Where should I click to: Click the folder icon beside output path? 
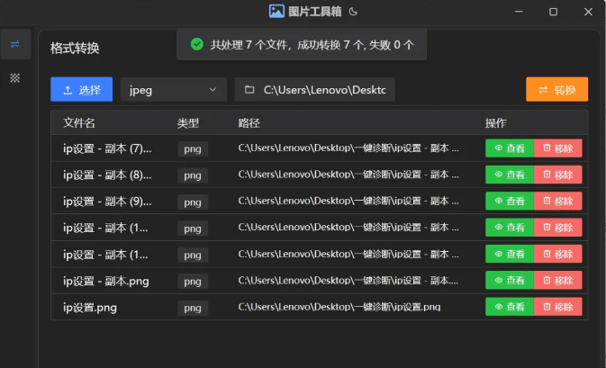(249, 90)
